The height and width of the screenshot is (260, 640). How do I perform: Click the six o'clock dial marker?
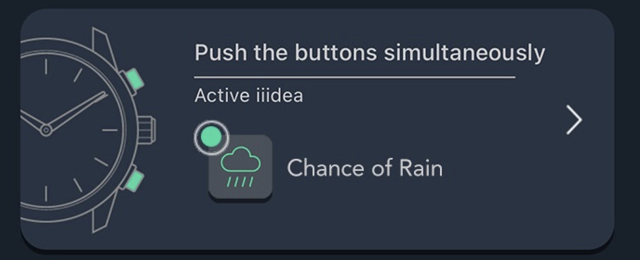[x=46, y=193]
